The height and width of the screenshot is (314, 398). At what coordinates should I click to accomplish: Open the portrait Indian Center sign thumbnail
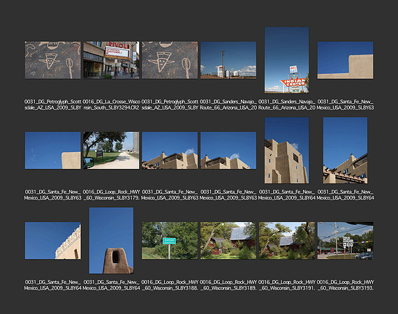(286, 60)
